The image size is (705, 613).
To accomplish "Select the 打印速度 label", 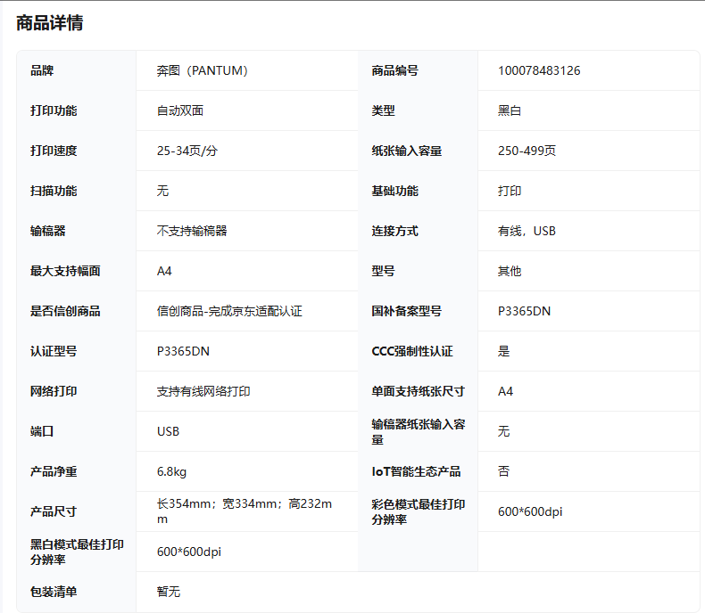I will click(x=54, y=151).
